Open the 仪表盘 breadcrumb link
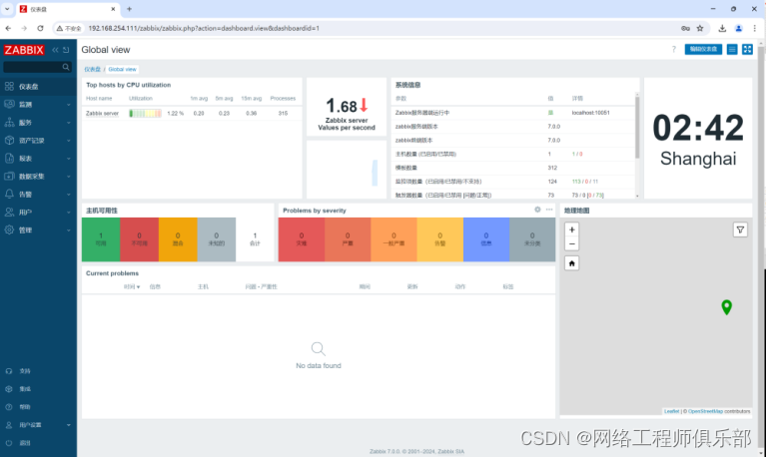 [x=92, y=69]
